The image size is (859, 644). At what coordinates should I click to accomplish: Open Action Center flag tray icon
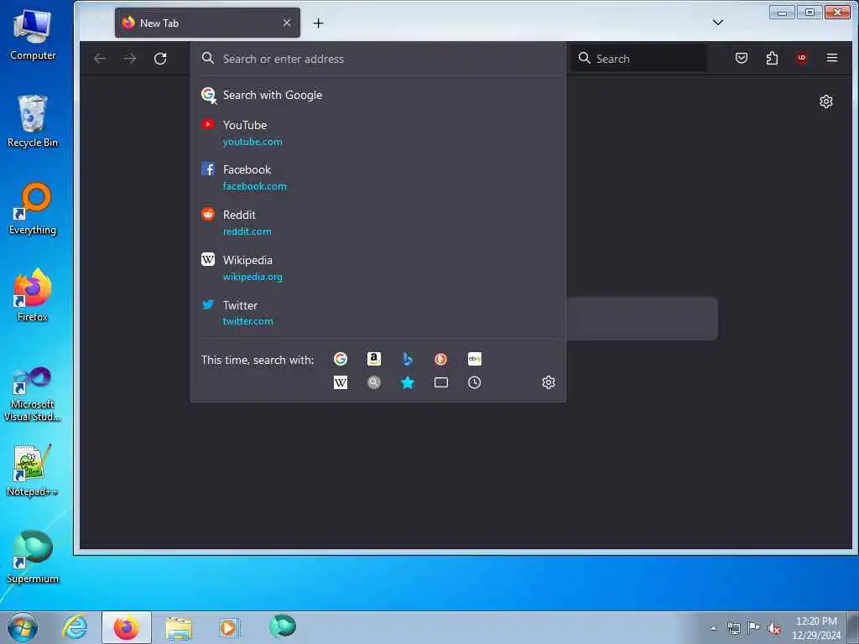[x=754, y=628]
